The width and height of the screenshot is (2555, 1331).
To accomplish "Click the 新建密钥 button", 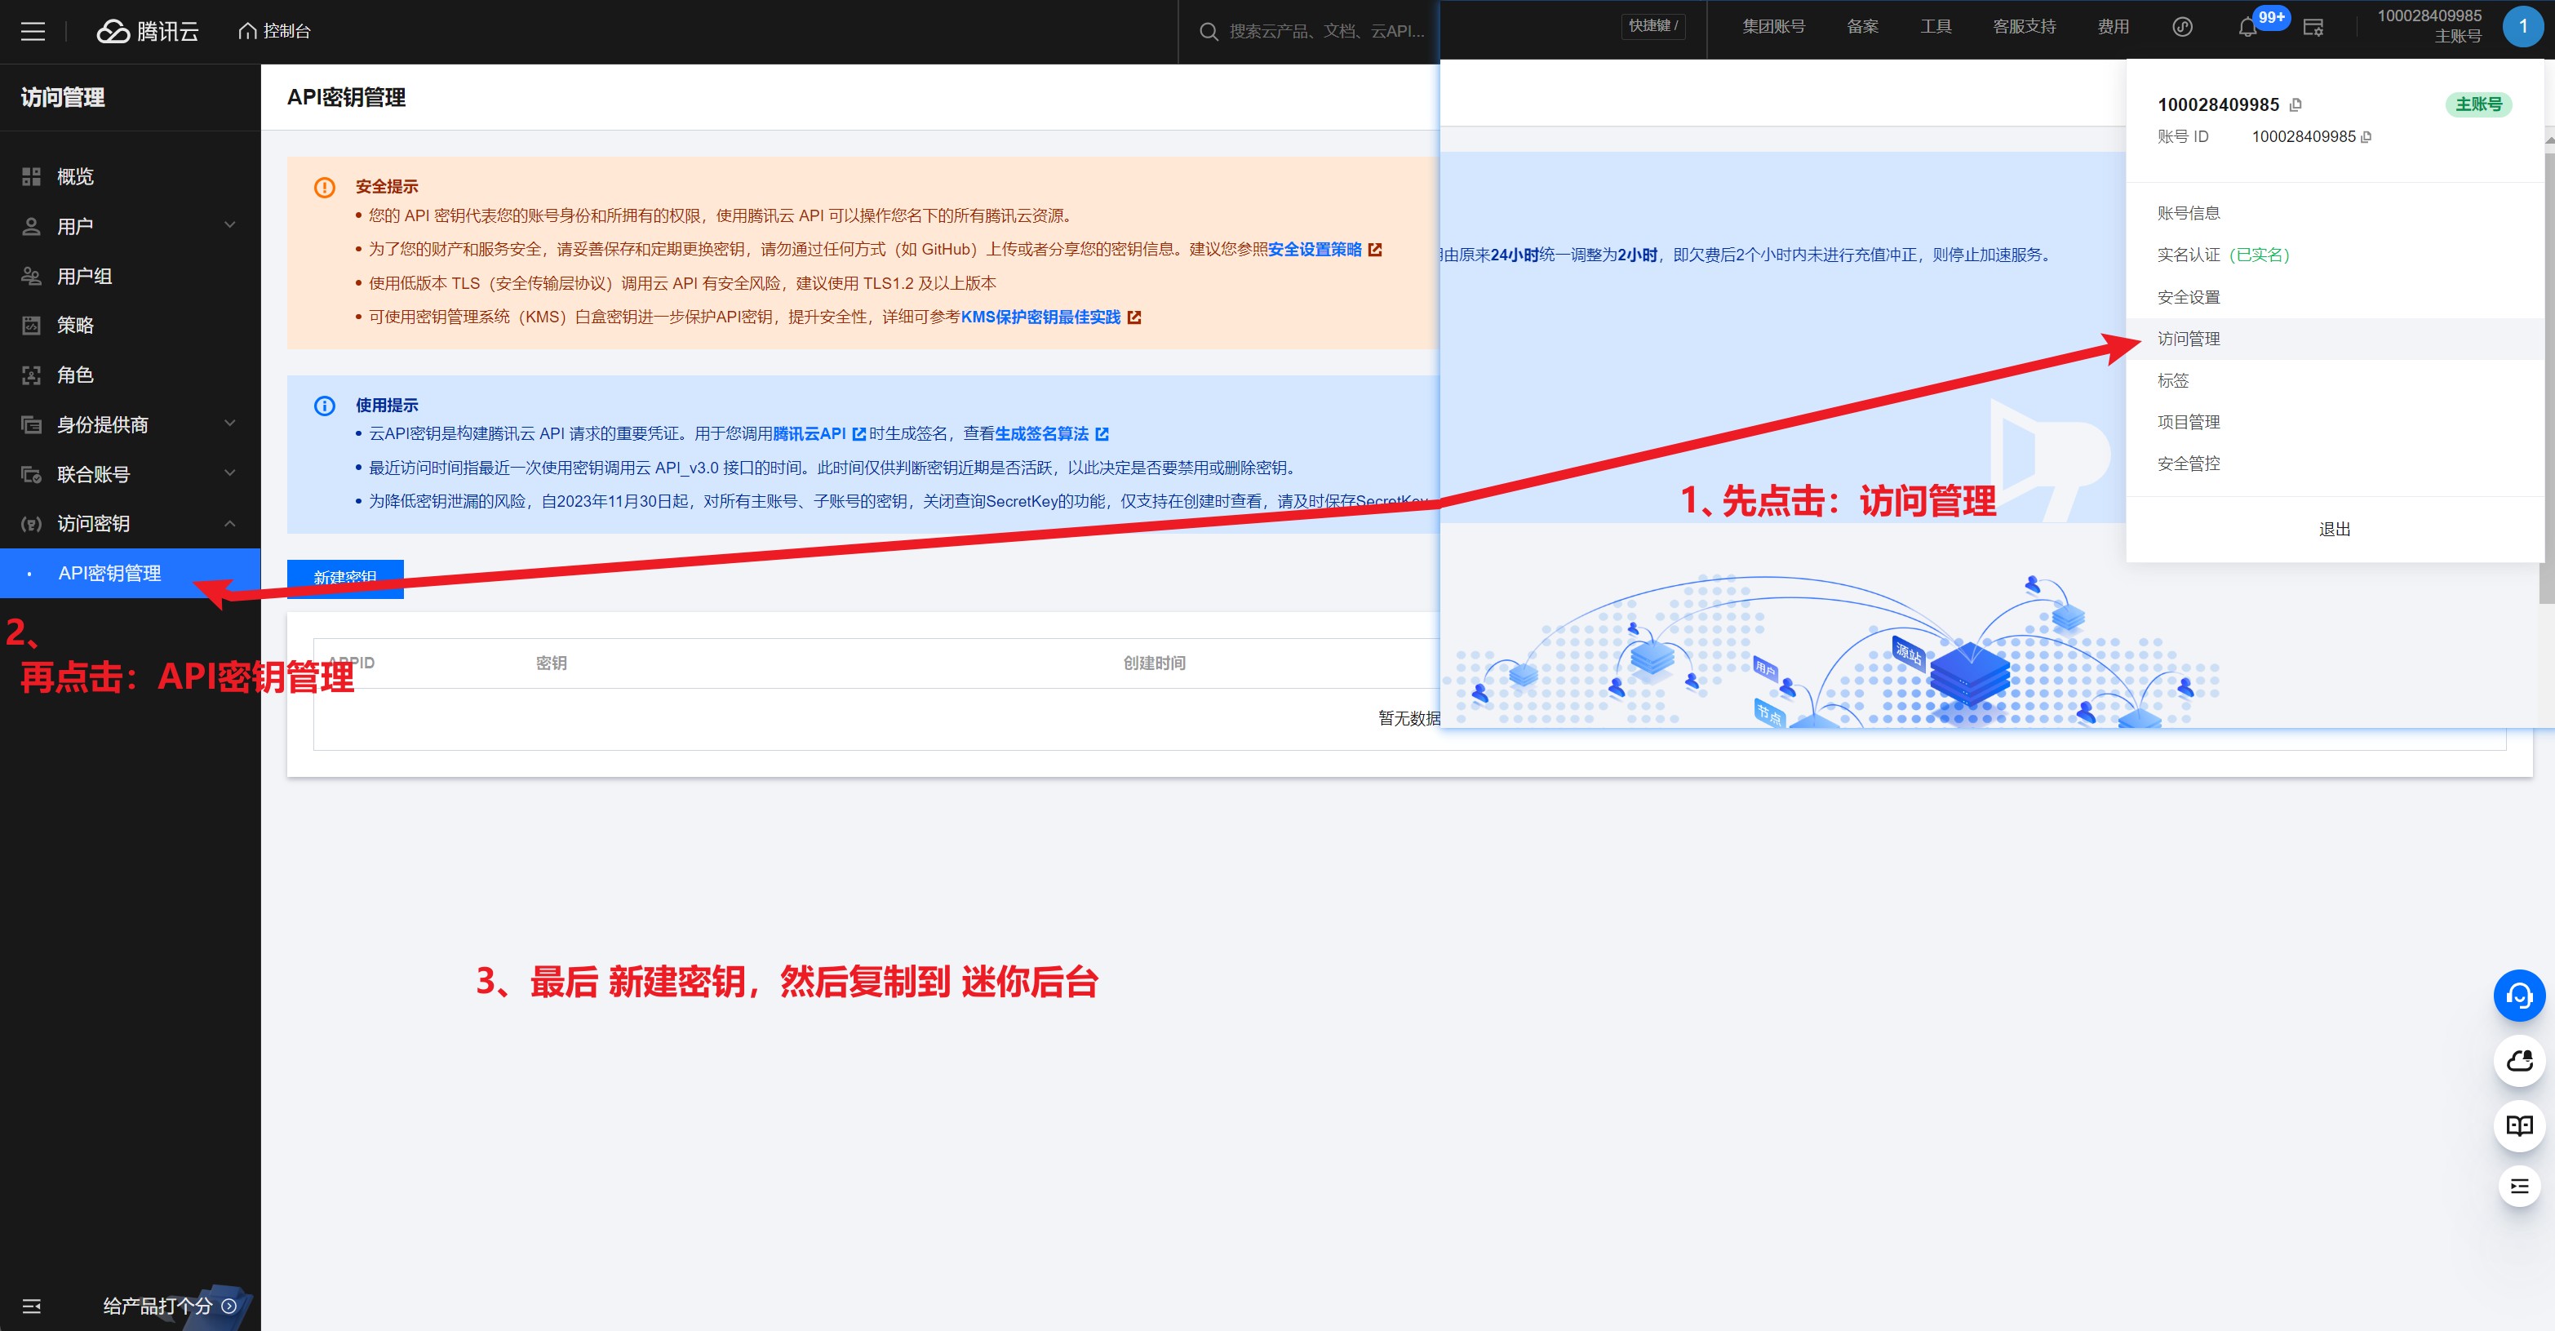I will pos(345,579).
